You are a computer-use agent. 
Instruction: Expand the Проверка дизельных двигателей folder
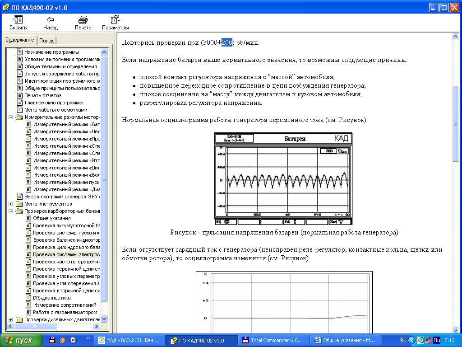pos(11,319)
